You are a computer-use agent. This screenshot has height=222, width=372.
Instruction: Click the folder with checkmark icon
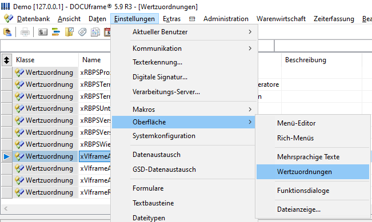pos(69,32)
